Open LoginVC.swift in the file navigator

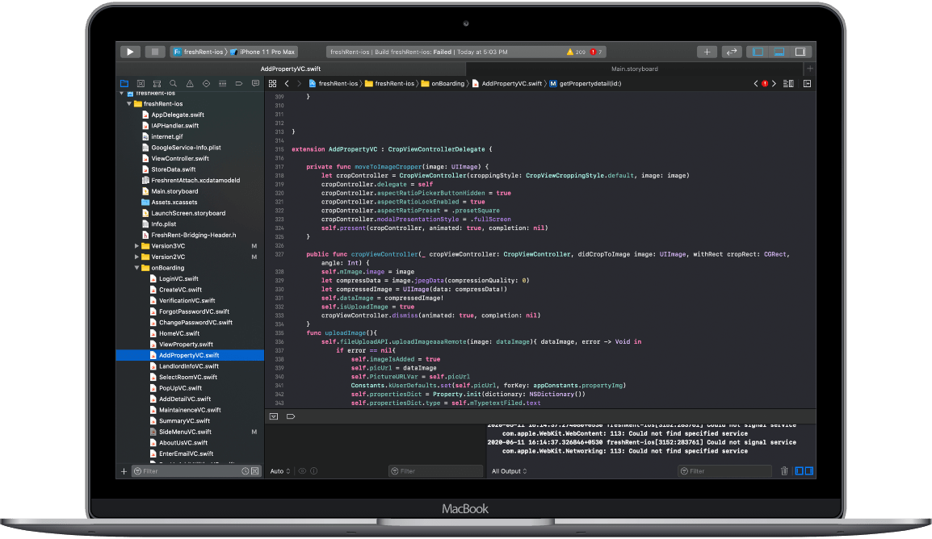(x=178, y=278)
